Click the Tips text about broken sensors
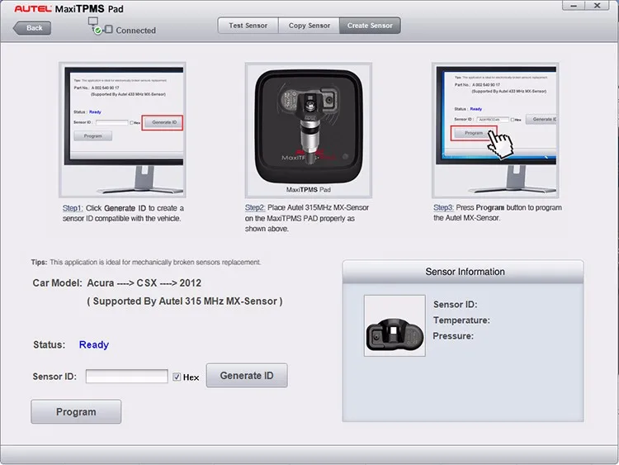The image size is (619, 465). pyautogui.click(x=146, y=263)
